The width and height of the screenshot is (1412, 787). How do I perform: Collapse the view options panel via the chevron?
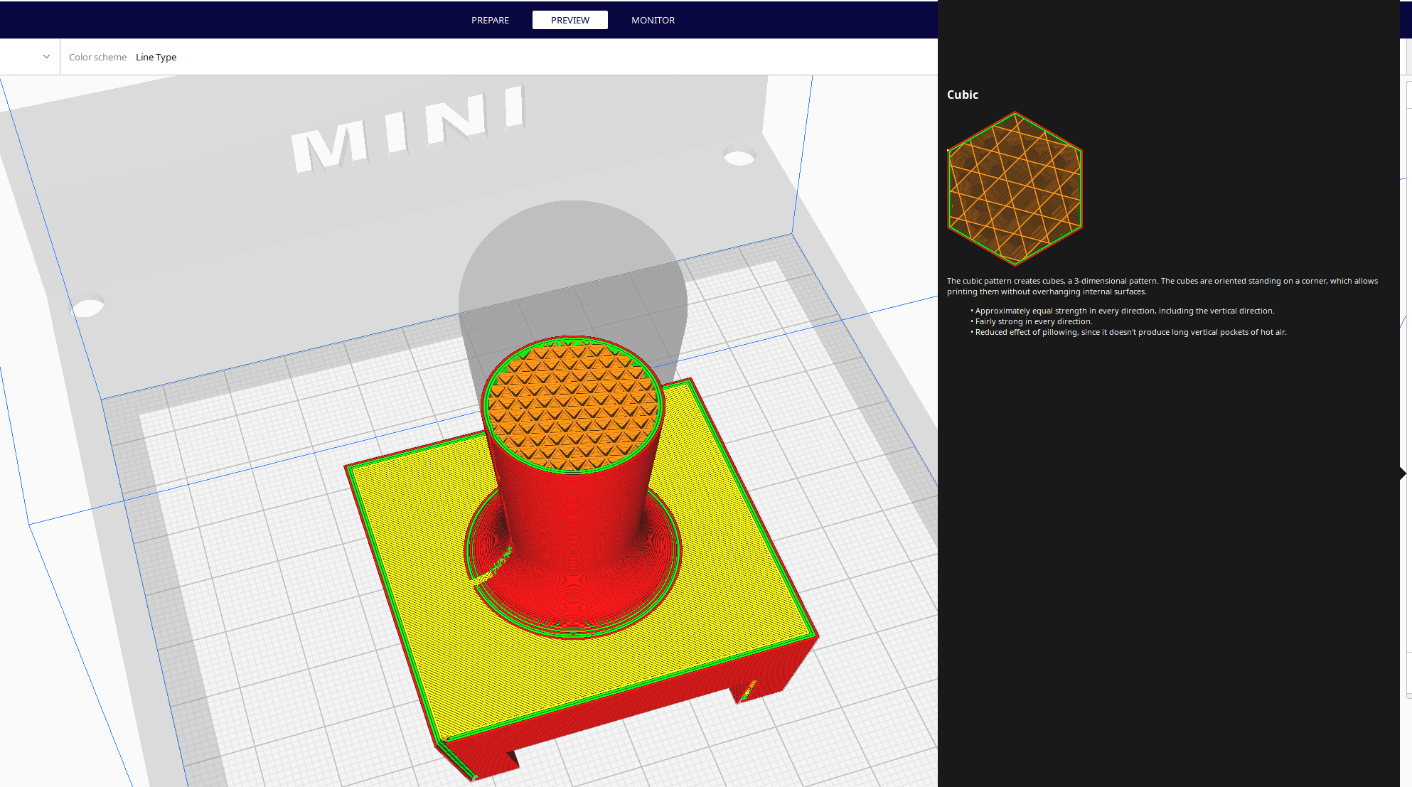coord(46,56)
